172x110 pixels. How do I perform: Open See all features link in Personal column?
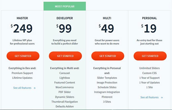tap(150, 97)
